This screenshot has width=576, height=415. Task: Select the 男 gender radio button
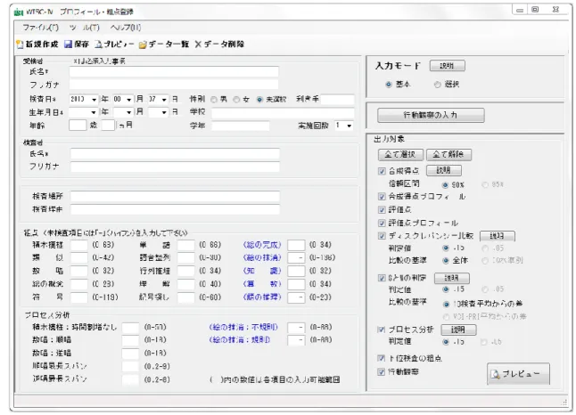(214, 100)
